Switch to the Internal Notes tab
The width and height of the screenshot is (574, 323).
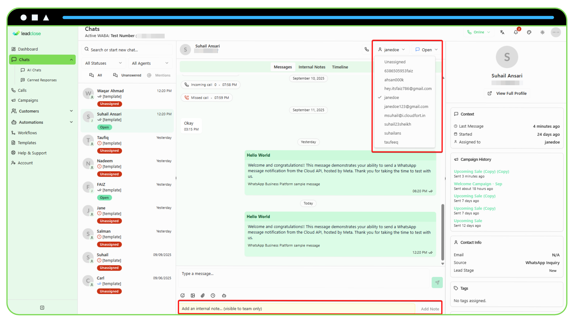point(312,67)
